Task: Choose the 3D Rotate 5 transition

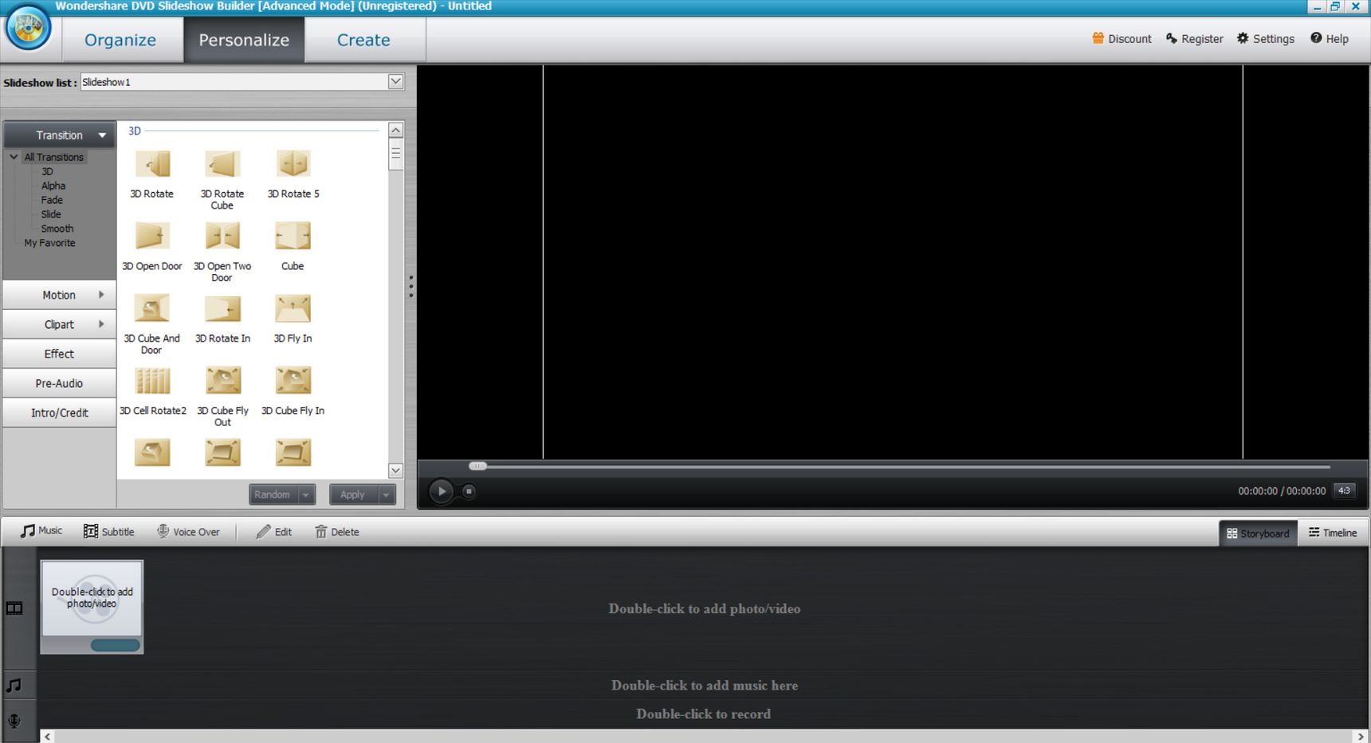Action: 293,164
